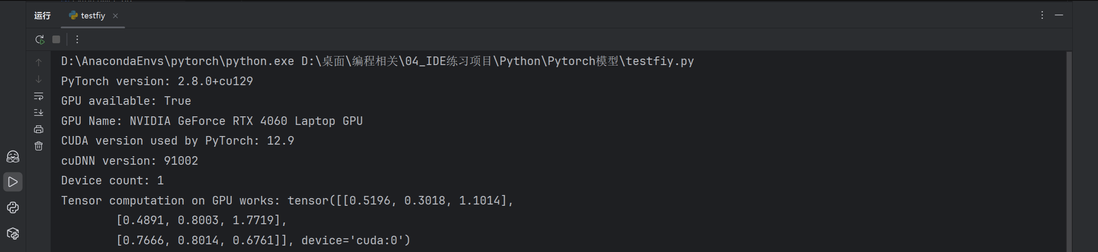Click the 运行 panel title
The image size is (1098, 252).
[42, 16]
